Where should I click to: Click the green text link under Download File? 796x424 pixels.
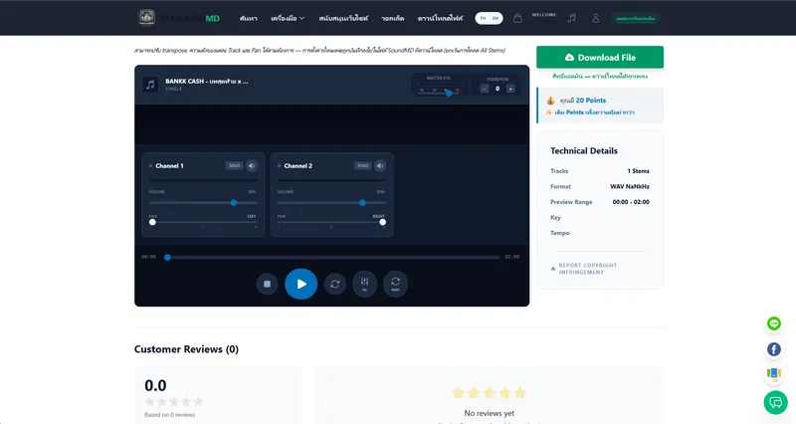coord(600,77)
